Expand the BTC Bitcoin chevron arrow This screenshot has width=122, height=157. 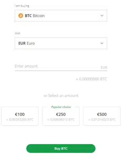[x=102, y=16]
